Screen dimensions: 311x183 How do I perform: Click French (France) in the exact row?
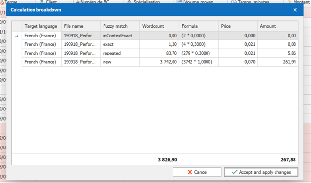tap(42, 44)
